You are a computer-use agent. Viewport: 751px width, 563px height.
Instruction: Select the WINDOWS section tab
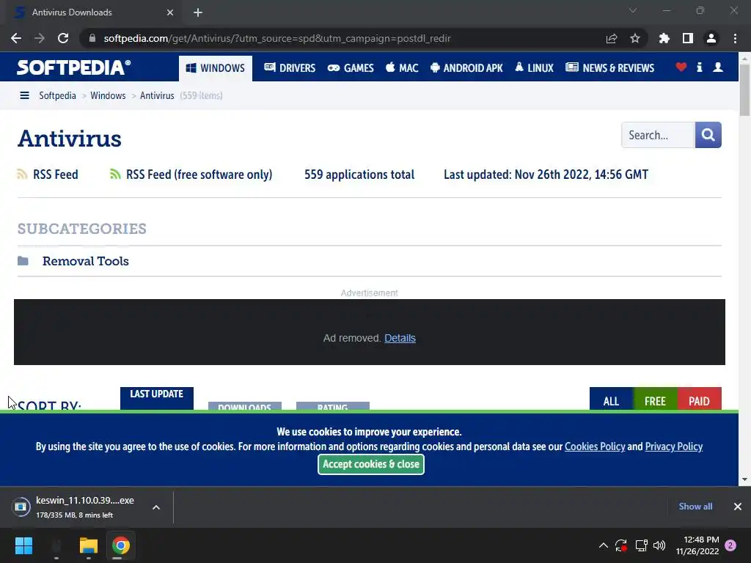pyautogui.click(x=216, y=68)
